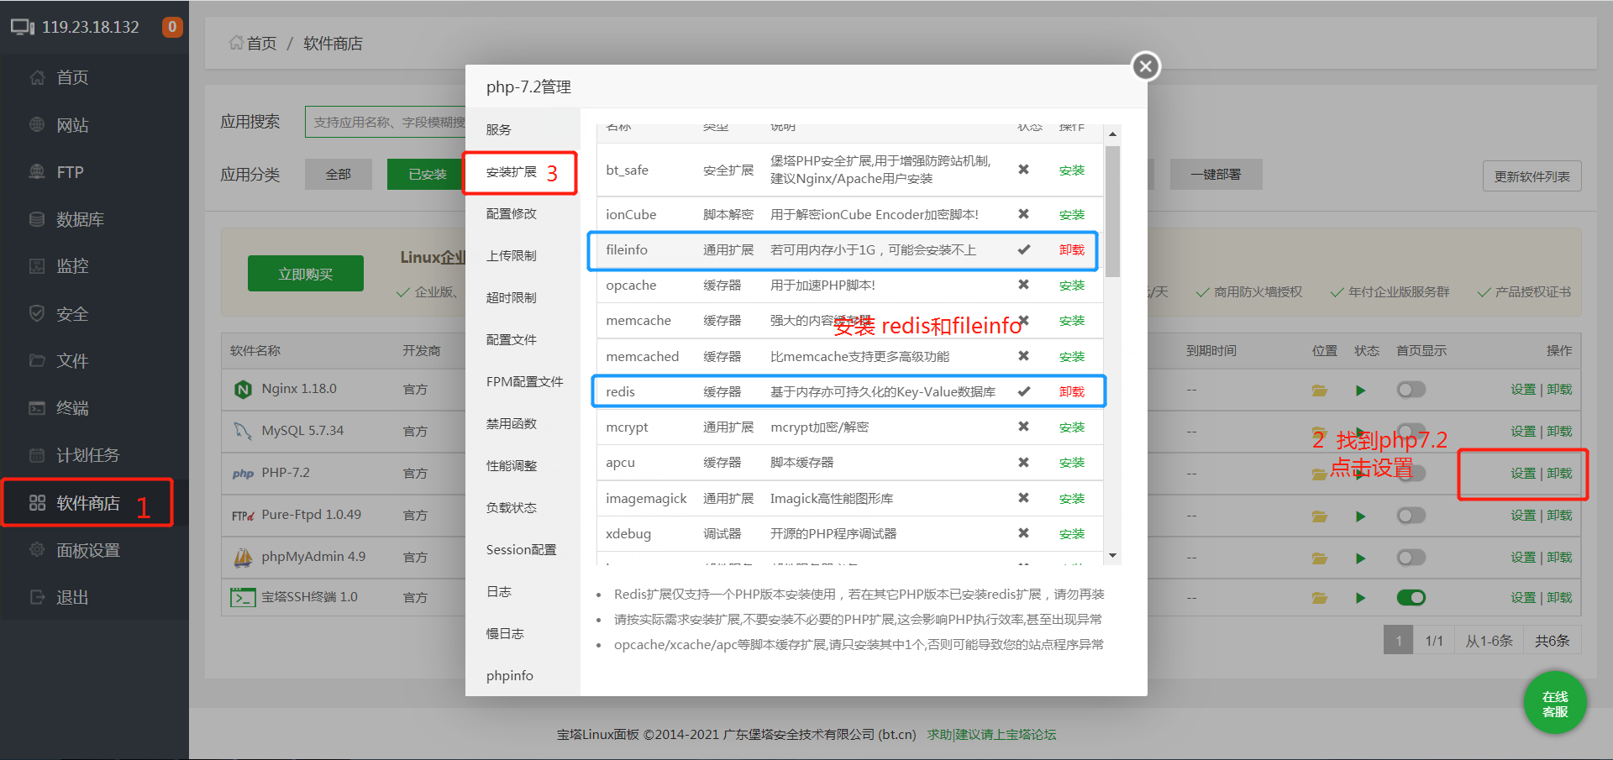Open the 上传限制 tab in php dialog

point(523,255)
